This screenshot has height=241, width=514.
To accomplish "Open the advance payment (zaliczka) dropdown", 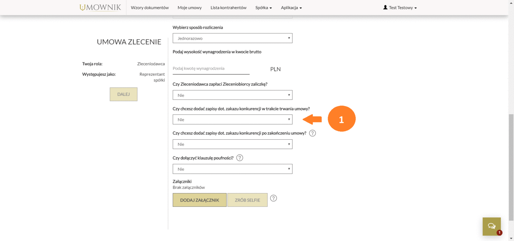I will coord(233,95).
